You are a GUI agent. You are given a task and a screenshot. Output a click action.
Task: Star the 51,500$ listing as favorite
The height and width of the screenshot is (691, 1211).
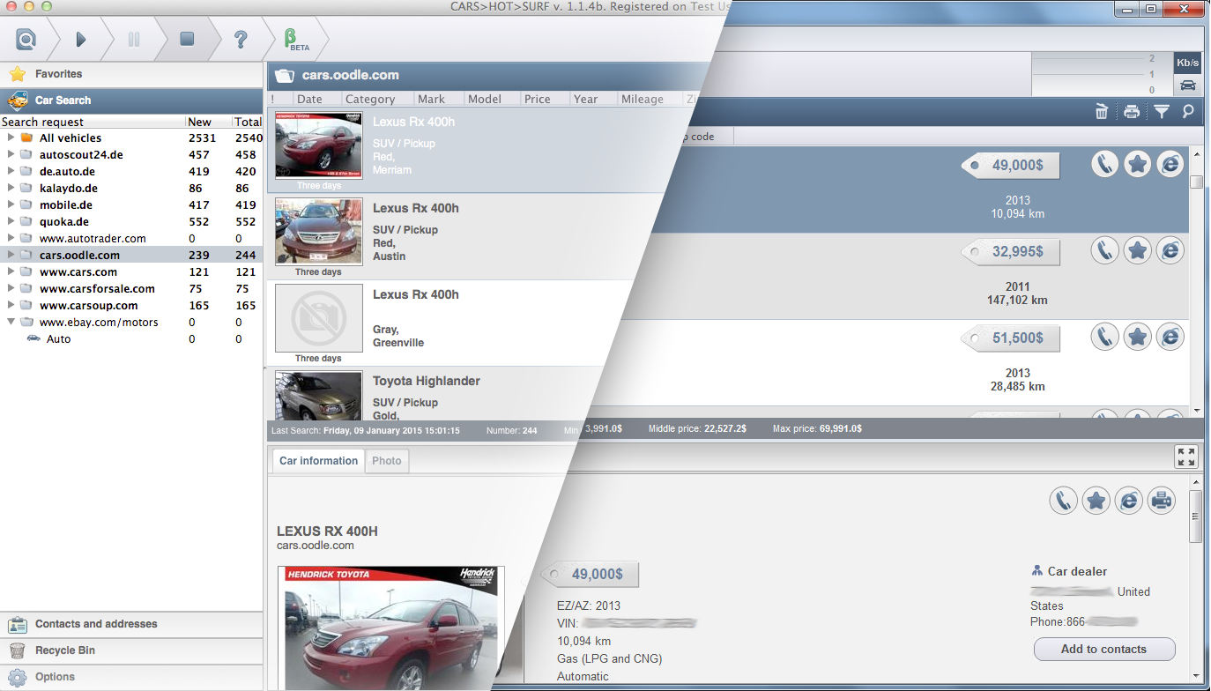(x=1138, y=337)
